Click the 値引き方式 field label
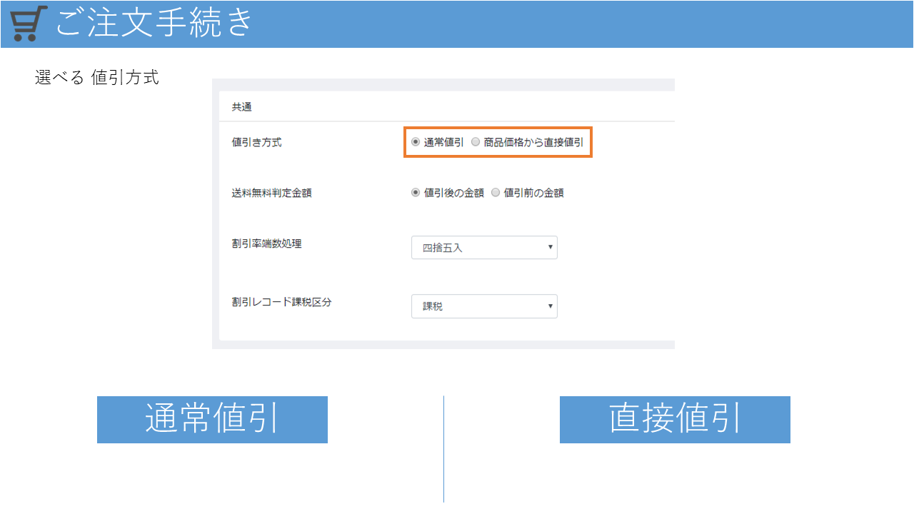 256,142
